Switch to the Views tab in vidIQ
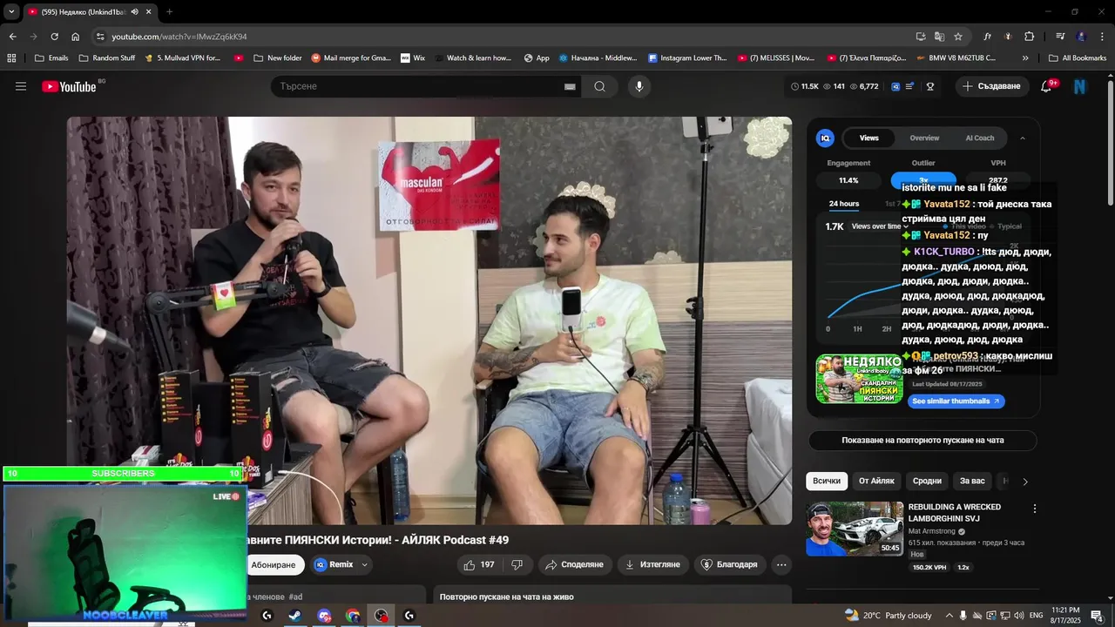The image size is (1115, 627). [869, 138]
